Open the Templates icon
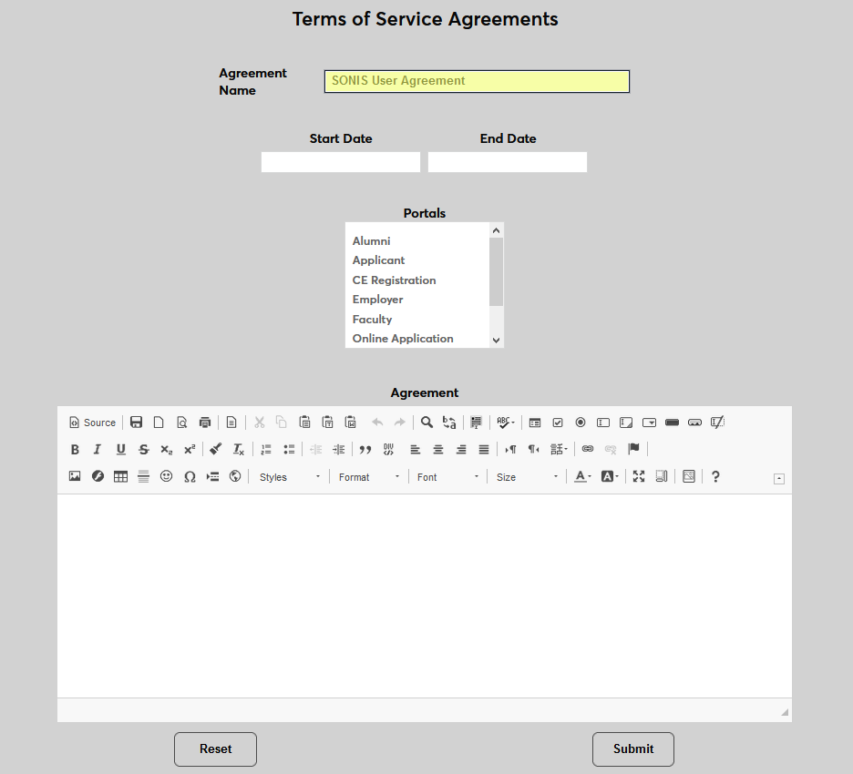Viewport: 853px width, 774px height. (x=231, y=423)
